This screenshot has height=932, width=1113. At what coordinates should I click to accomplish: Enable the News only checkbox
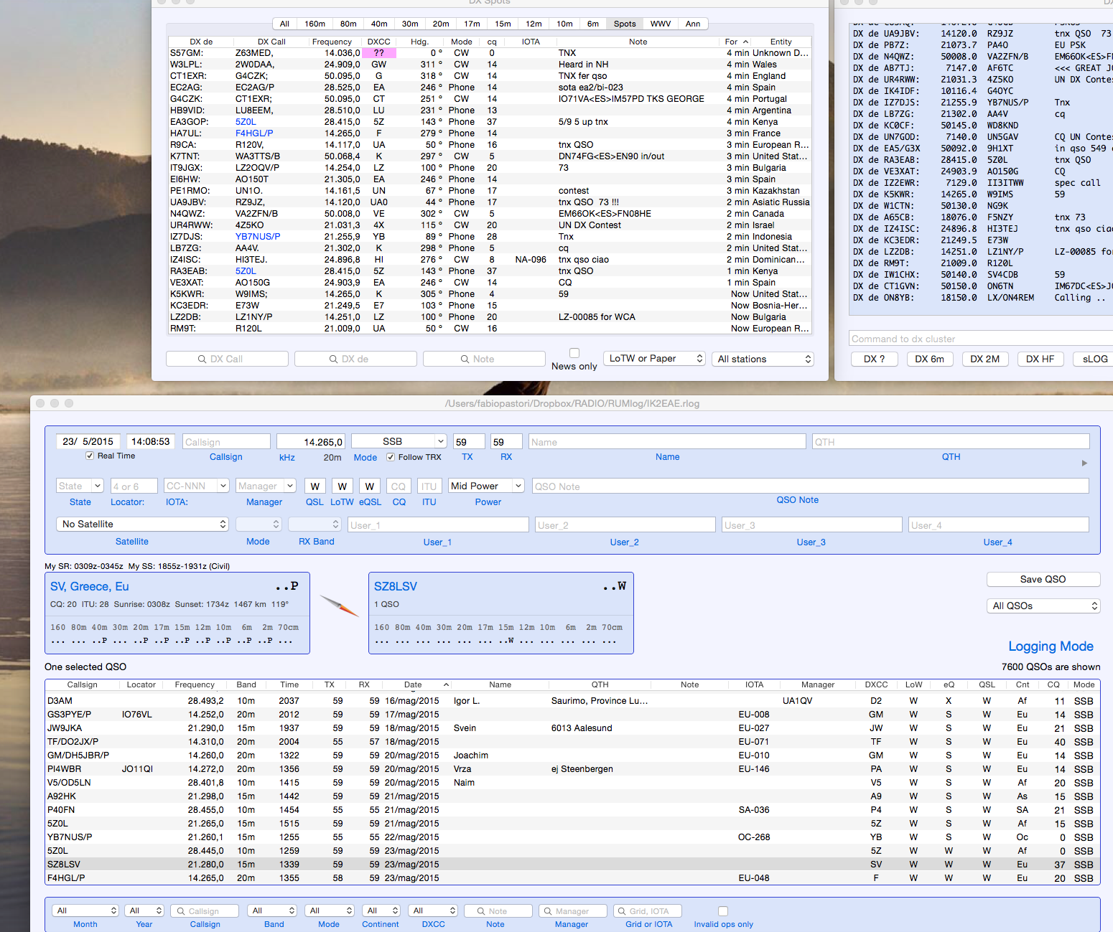(574, 353)
